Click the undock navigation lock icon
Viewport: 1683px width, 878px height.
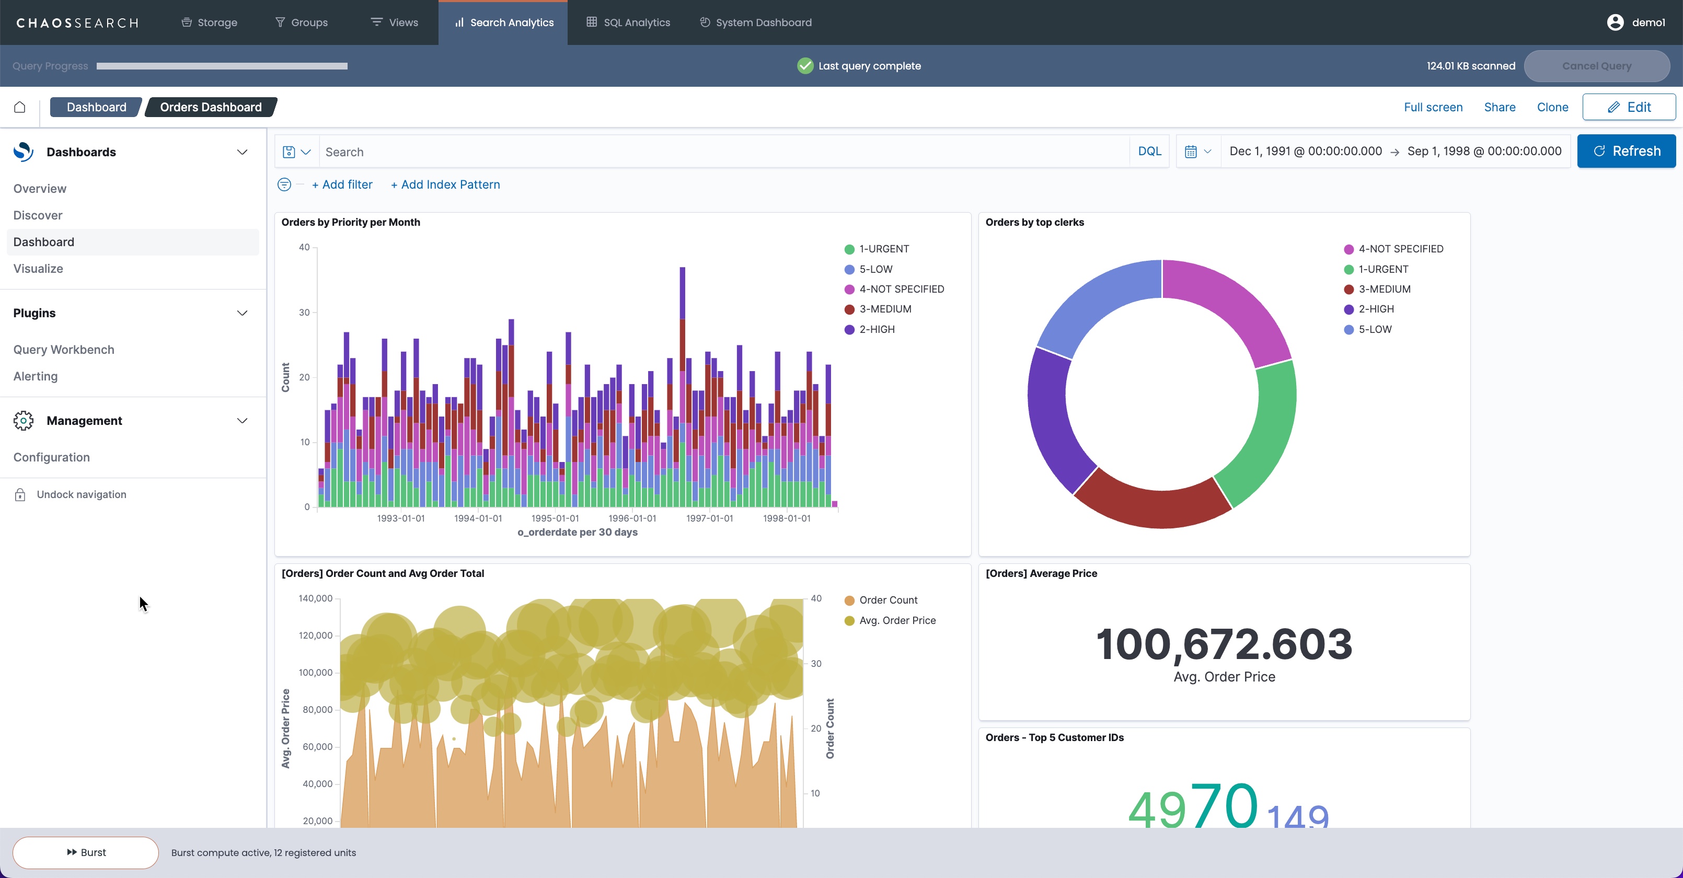coord(20,494)
